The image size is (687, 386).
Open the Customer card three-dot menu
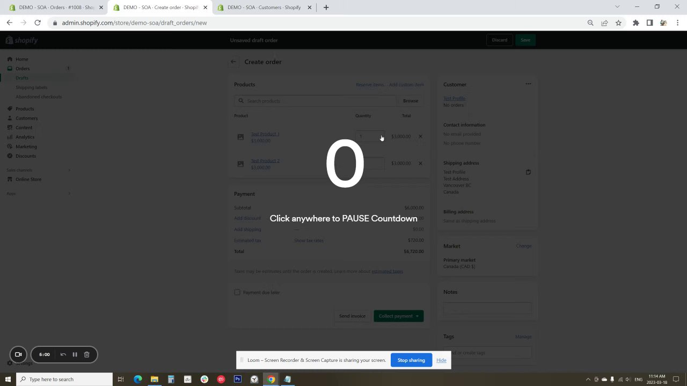point(528,84)
